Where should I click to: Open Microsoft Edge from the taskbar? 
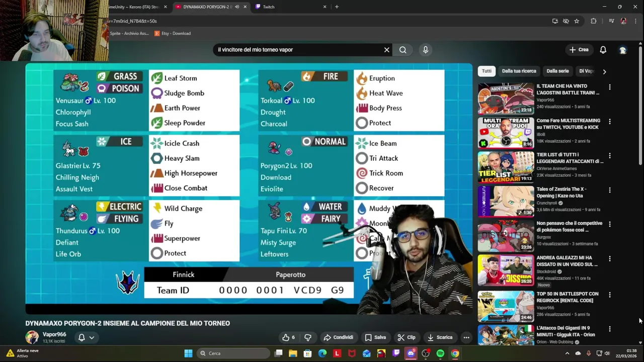[323, 353]
